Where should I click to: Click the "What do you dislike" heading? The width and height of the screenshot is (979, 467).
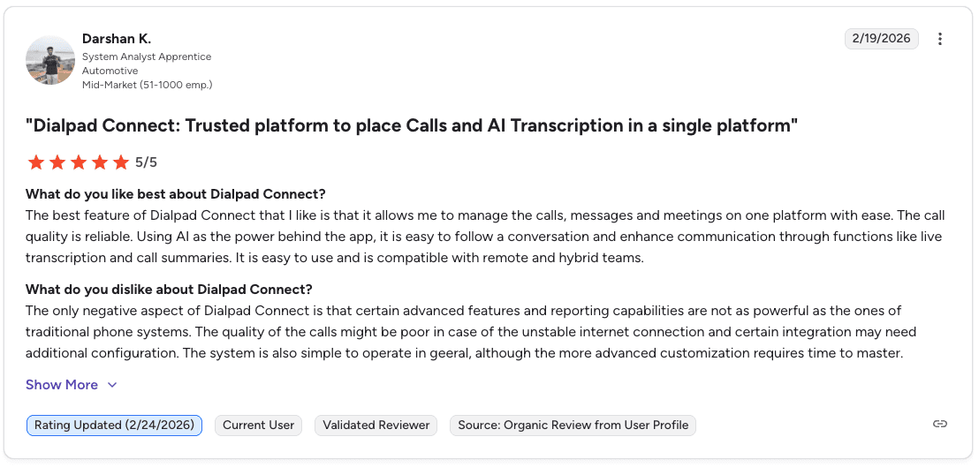click(169, 290)
